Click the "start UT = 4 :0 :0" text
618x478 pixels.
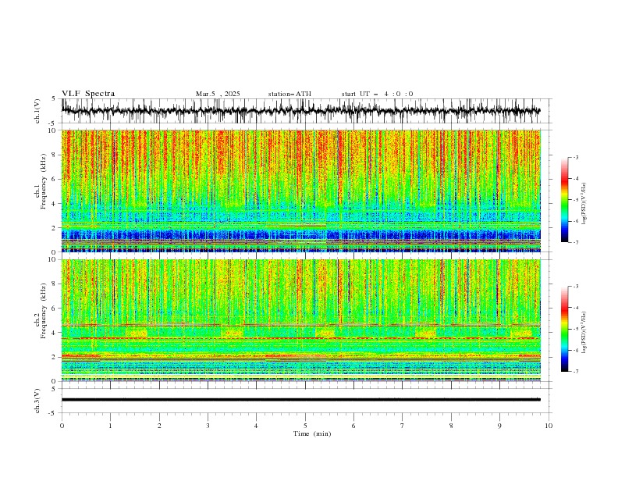(x=377, y=94)
